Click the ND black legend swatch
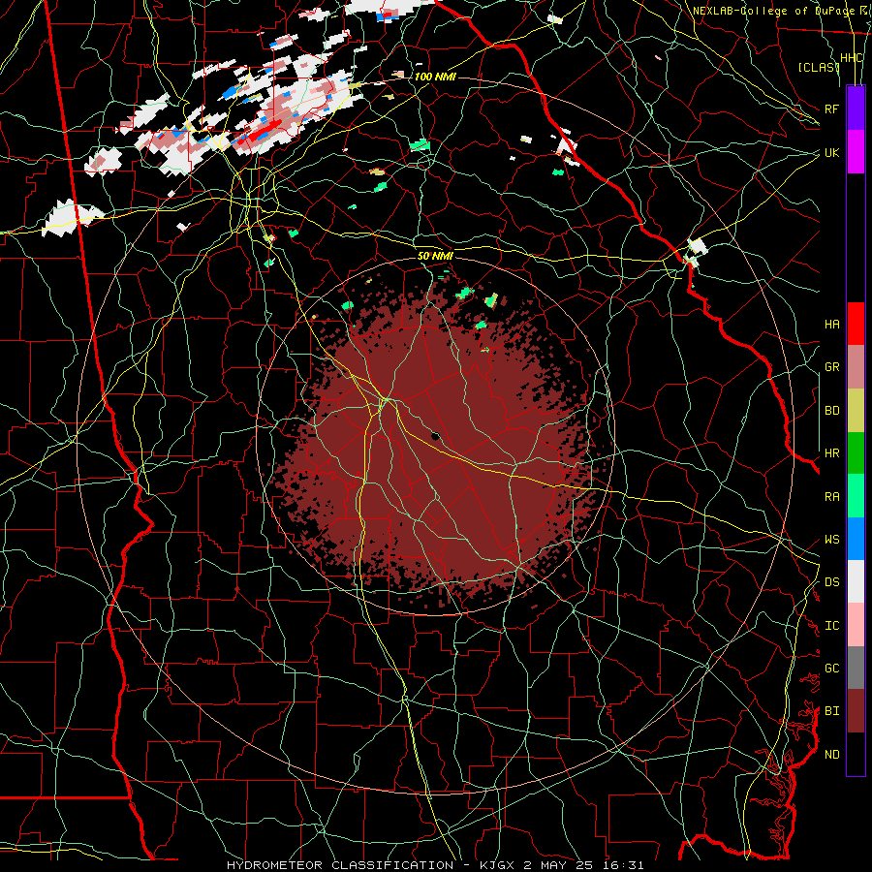The height and width of the screenshot is (872, 872). [856, 754]
